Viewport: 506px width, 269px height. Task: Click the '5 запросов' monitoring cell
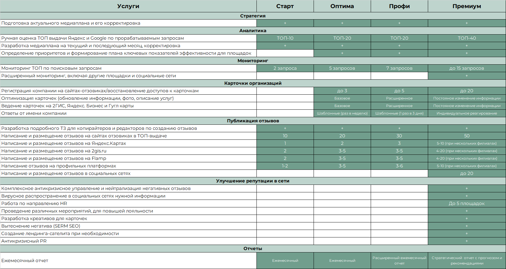pos(342,68)
